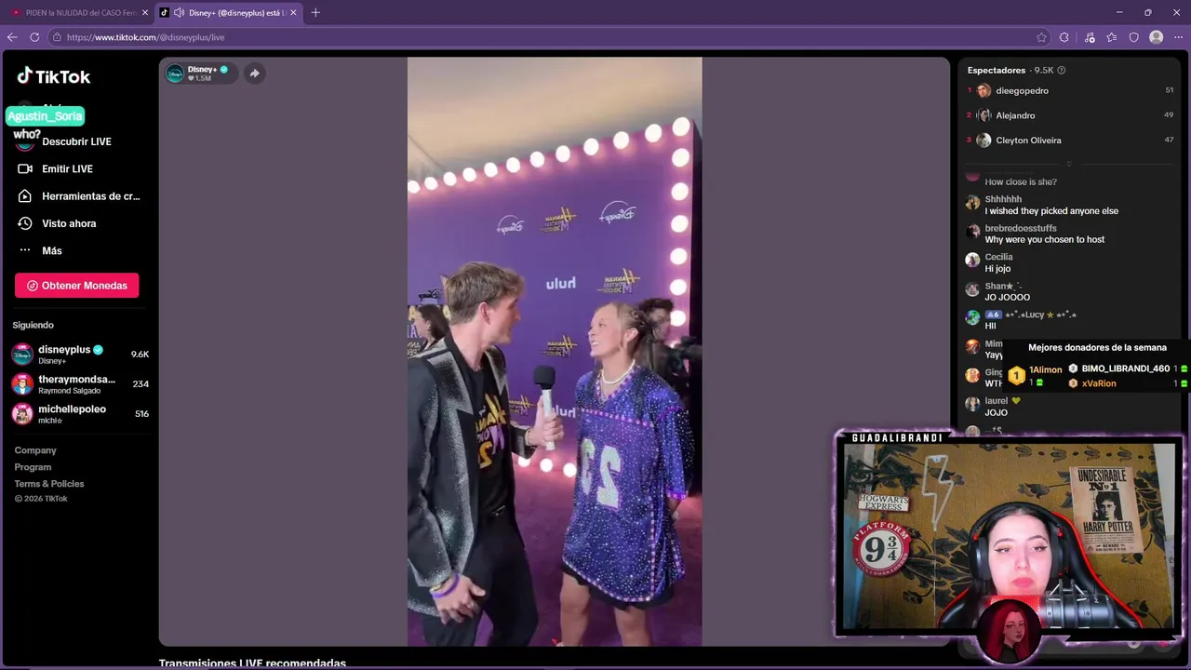1191x670 pixels.
Task: Close the Disney+ TikTok tab
Action: tap(293, 13)
